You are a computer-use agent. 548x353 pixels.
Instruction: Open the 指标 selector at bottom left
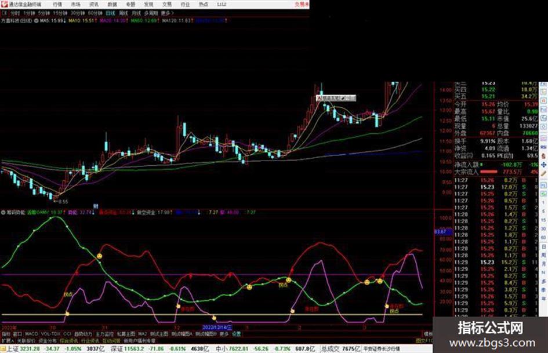6,334
